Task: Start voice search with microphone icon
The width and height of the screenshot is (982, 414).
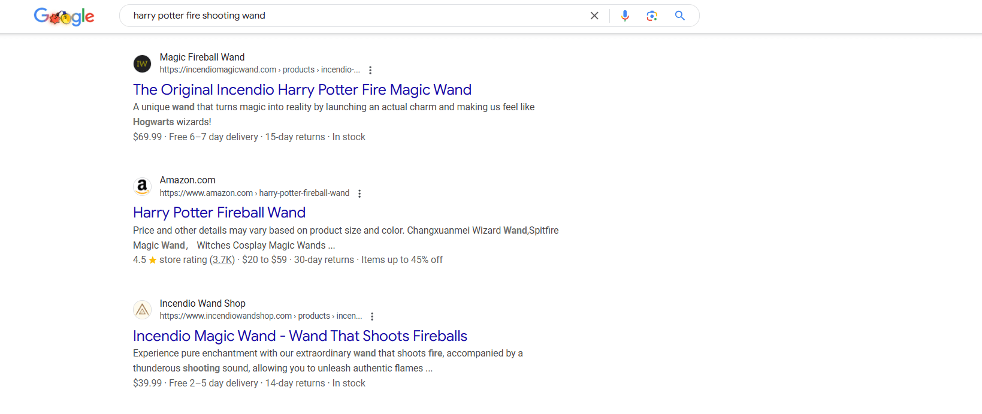Action: tap(625, 16)
